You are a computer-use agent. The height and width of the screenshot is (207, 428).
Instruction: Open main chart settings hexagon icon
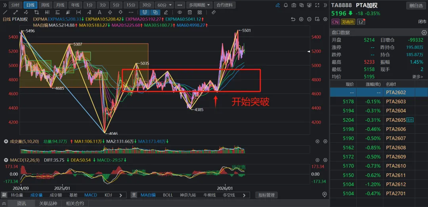(325, 19)
